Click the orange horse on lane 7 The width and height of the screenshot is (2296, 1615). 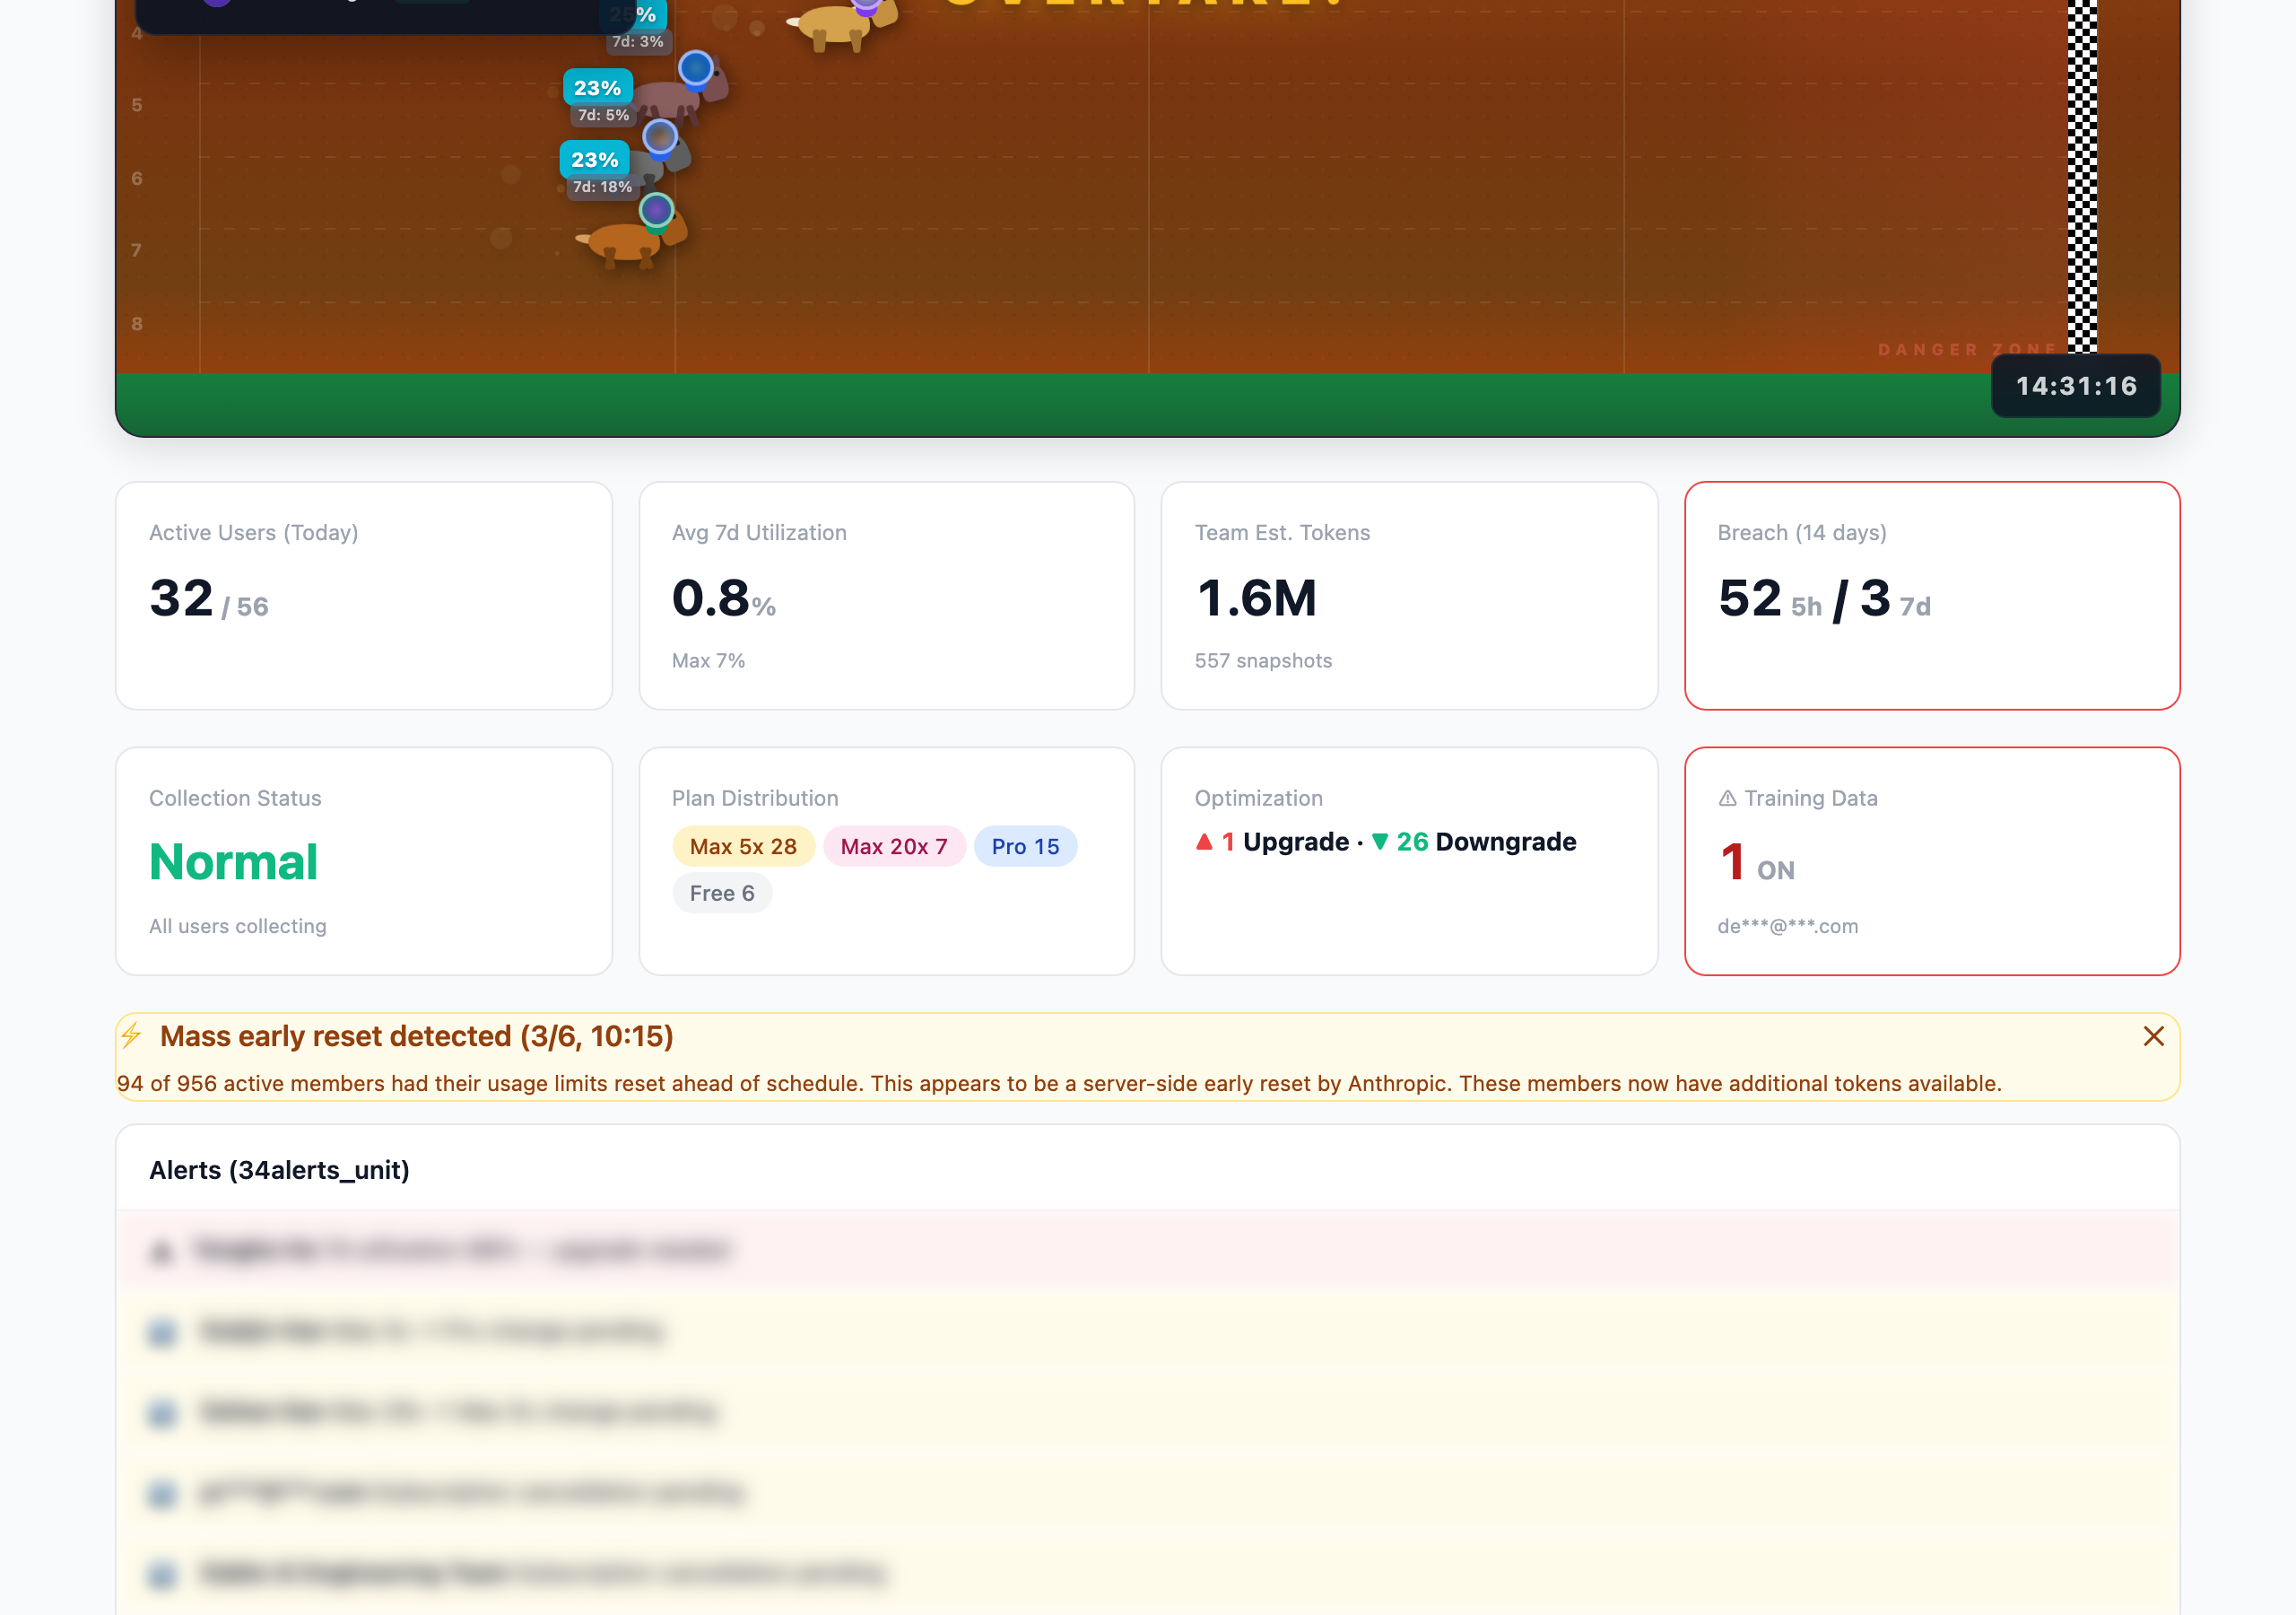(x=630, y=241)
